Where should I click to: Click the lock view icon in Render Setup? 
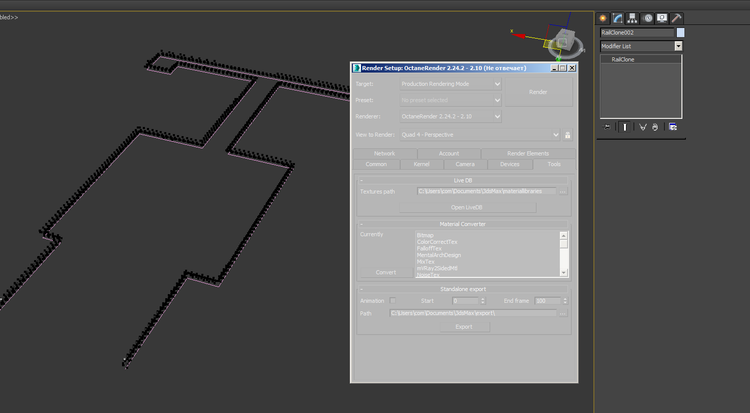567,135
